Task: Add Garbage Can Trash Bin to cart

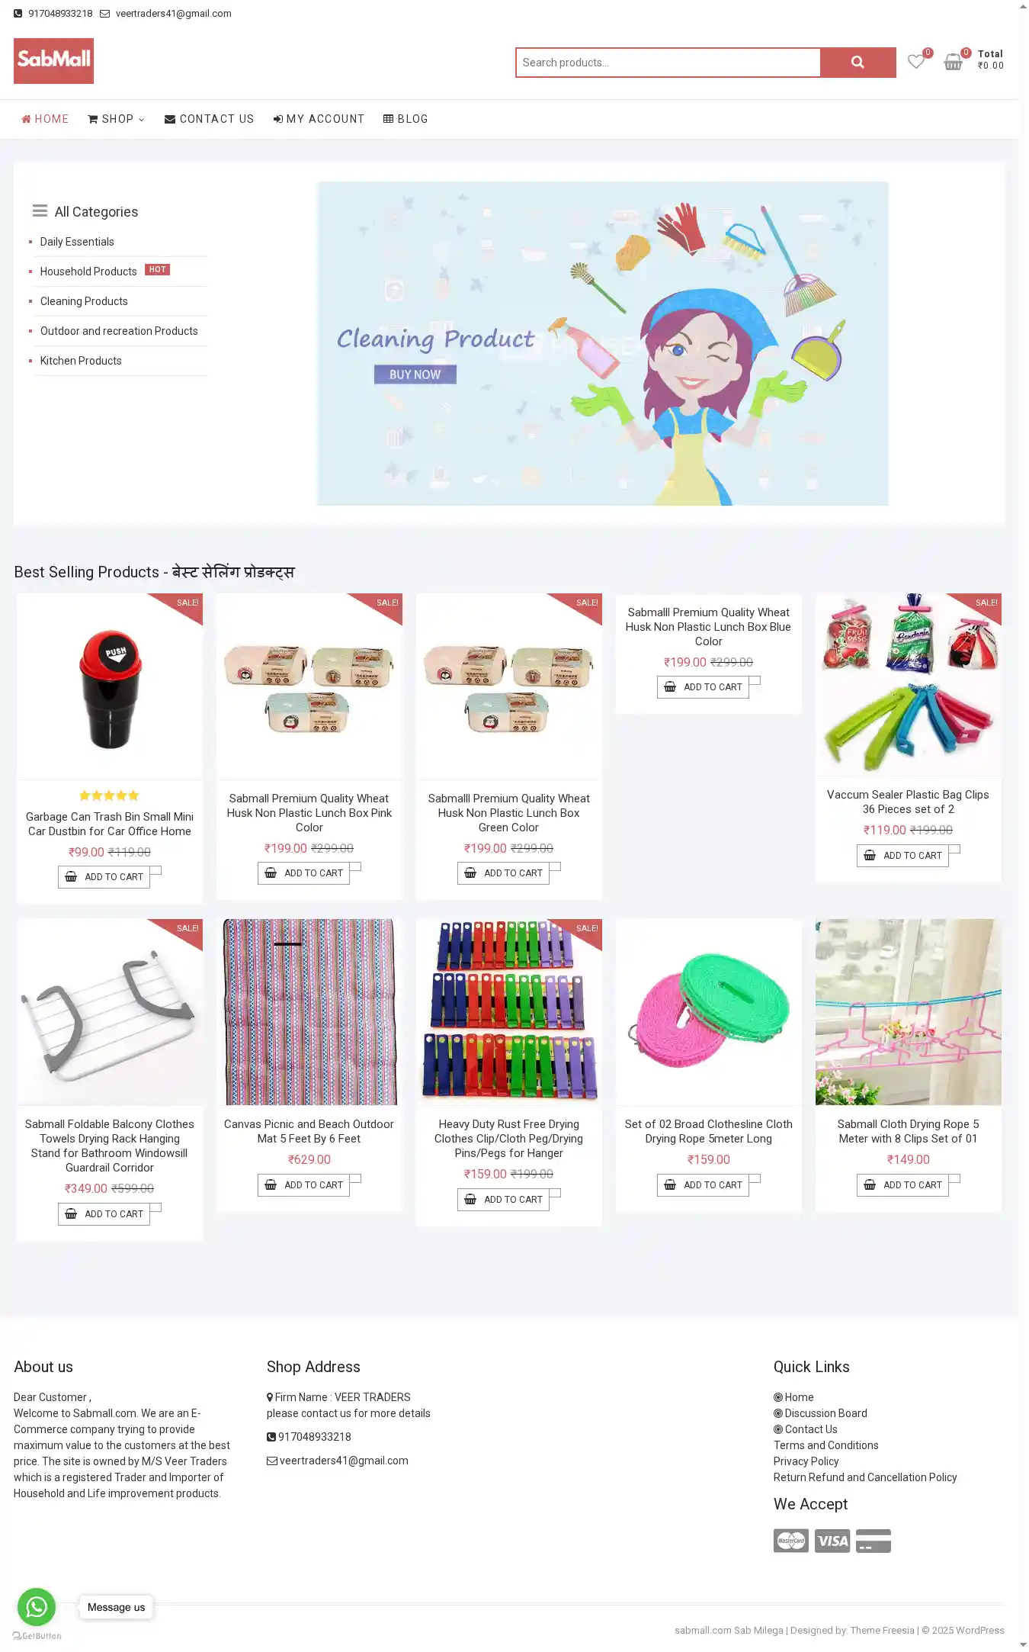Action: (x=104, y=877)
